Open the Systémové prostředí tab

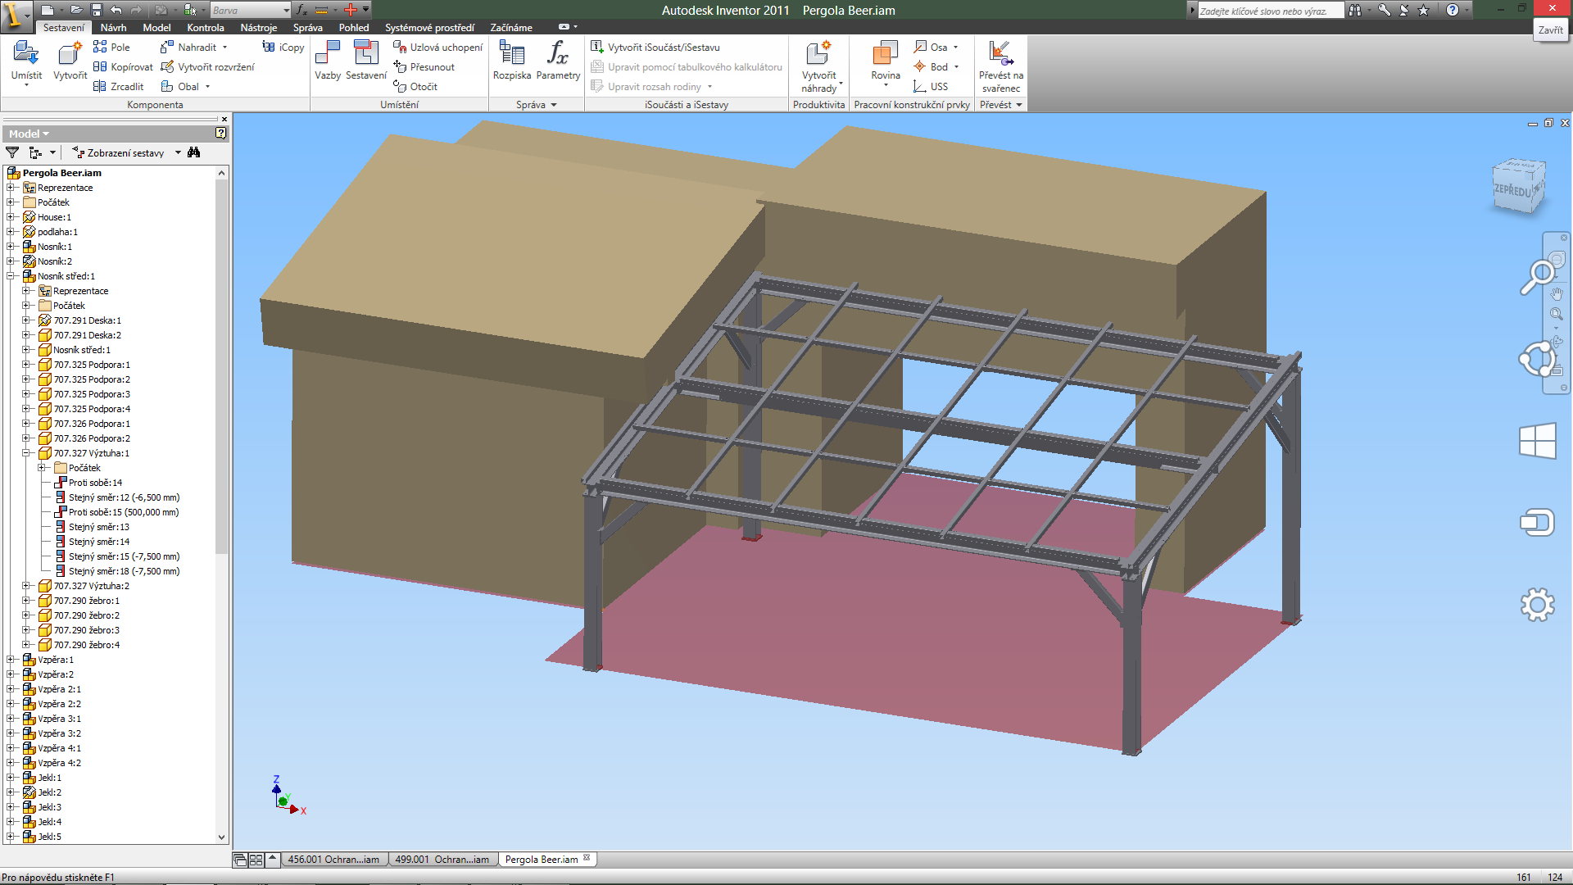pyautogui.click(x=429, y=27)
